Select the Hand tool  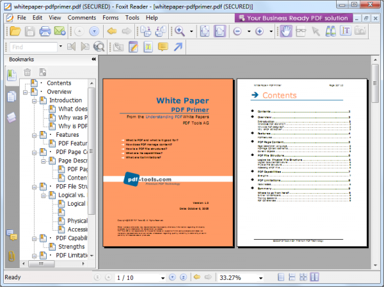pos(286,31)
